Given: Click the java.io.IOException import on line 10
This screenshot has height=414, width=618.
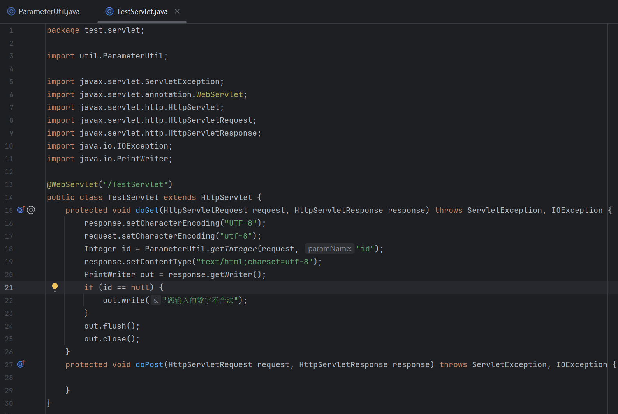Looking at the screenshot, I should click(109, 146).
